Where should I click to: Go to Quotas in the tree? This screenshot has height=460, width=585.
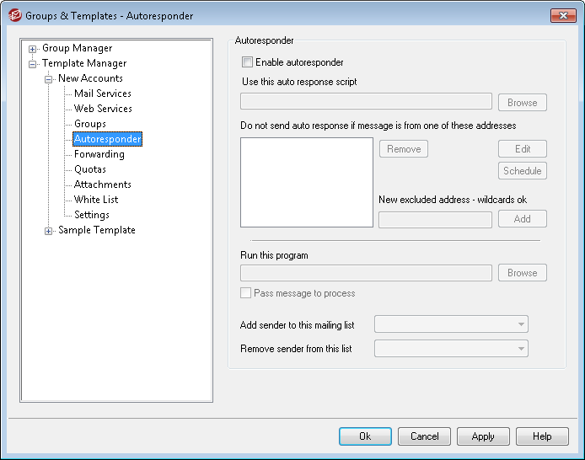[91, 169]
